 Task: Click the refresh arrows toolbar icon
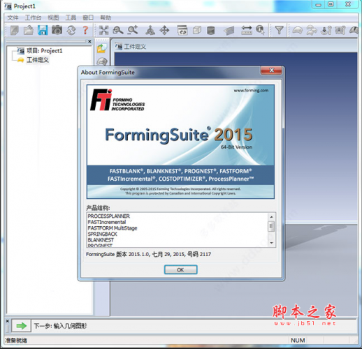pos(71,31)
